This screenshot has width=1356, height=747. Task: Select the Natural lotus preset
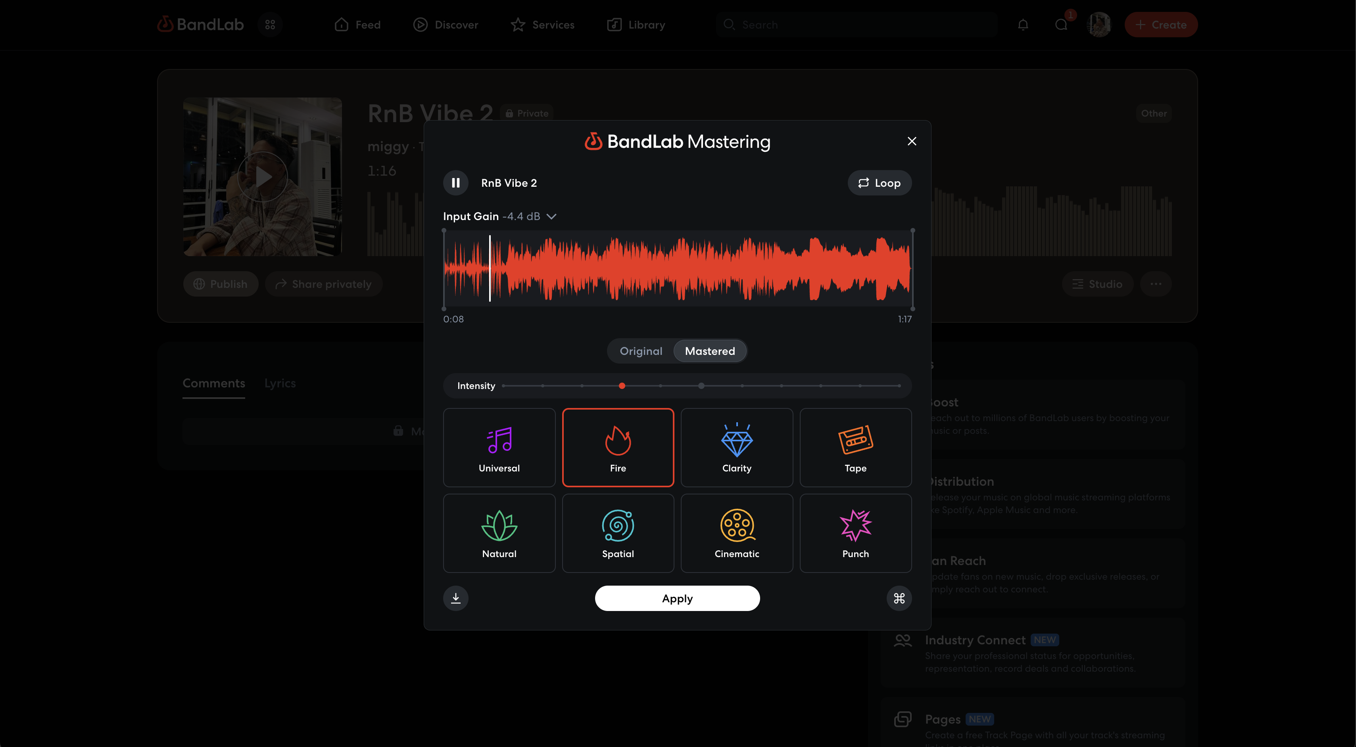pos(499,532)
